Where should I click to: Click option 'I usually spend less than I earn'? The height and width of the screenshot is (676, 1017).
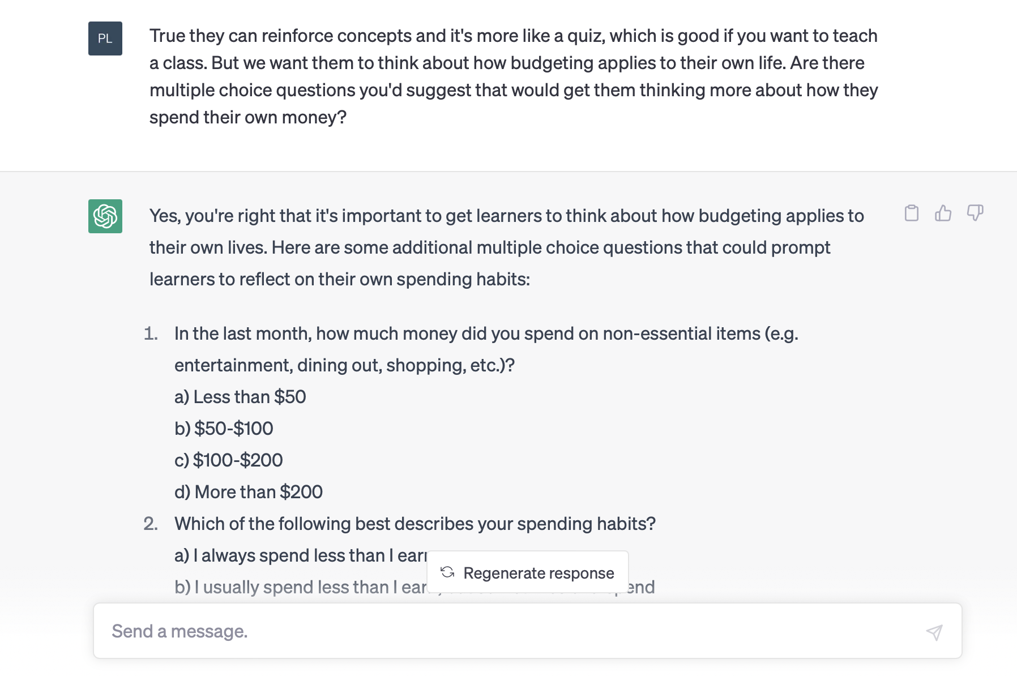click(x=301, y=587)
